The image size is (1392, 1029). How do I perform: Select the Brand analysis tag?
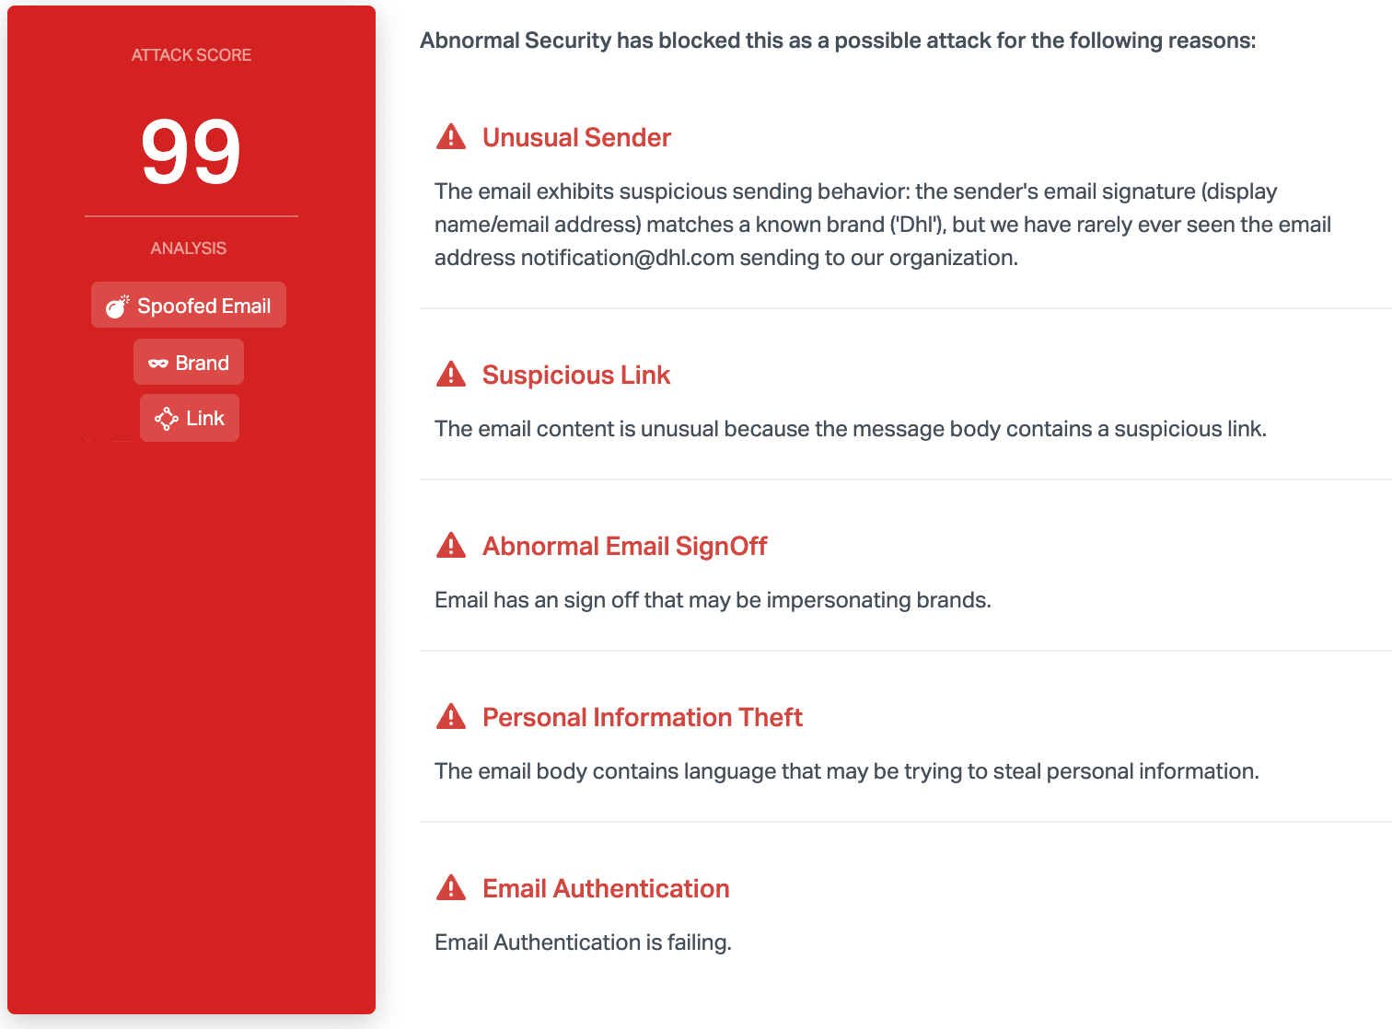[189, 363]
